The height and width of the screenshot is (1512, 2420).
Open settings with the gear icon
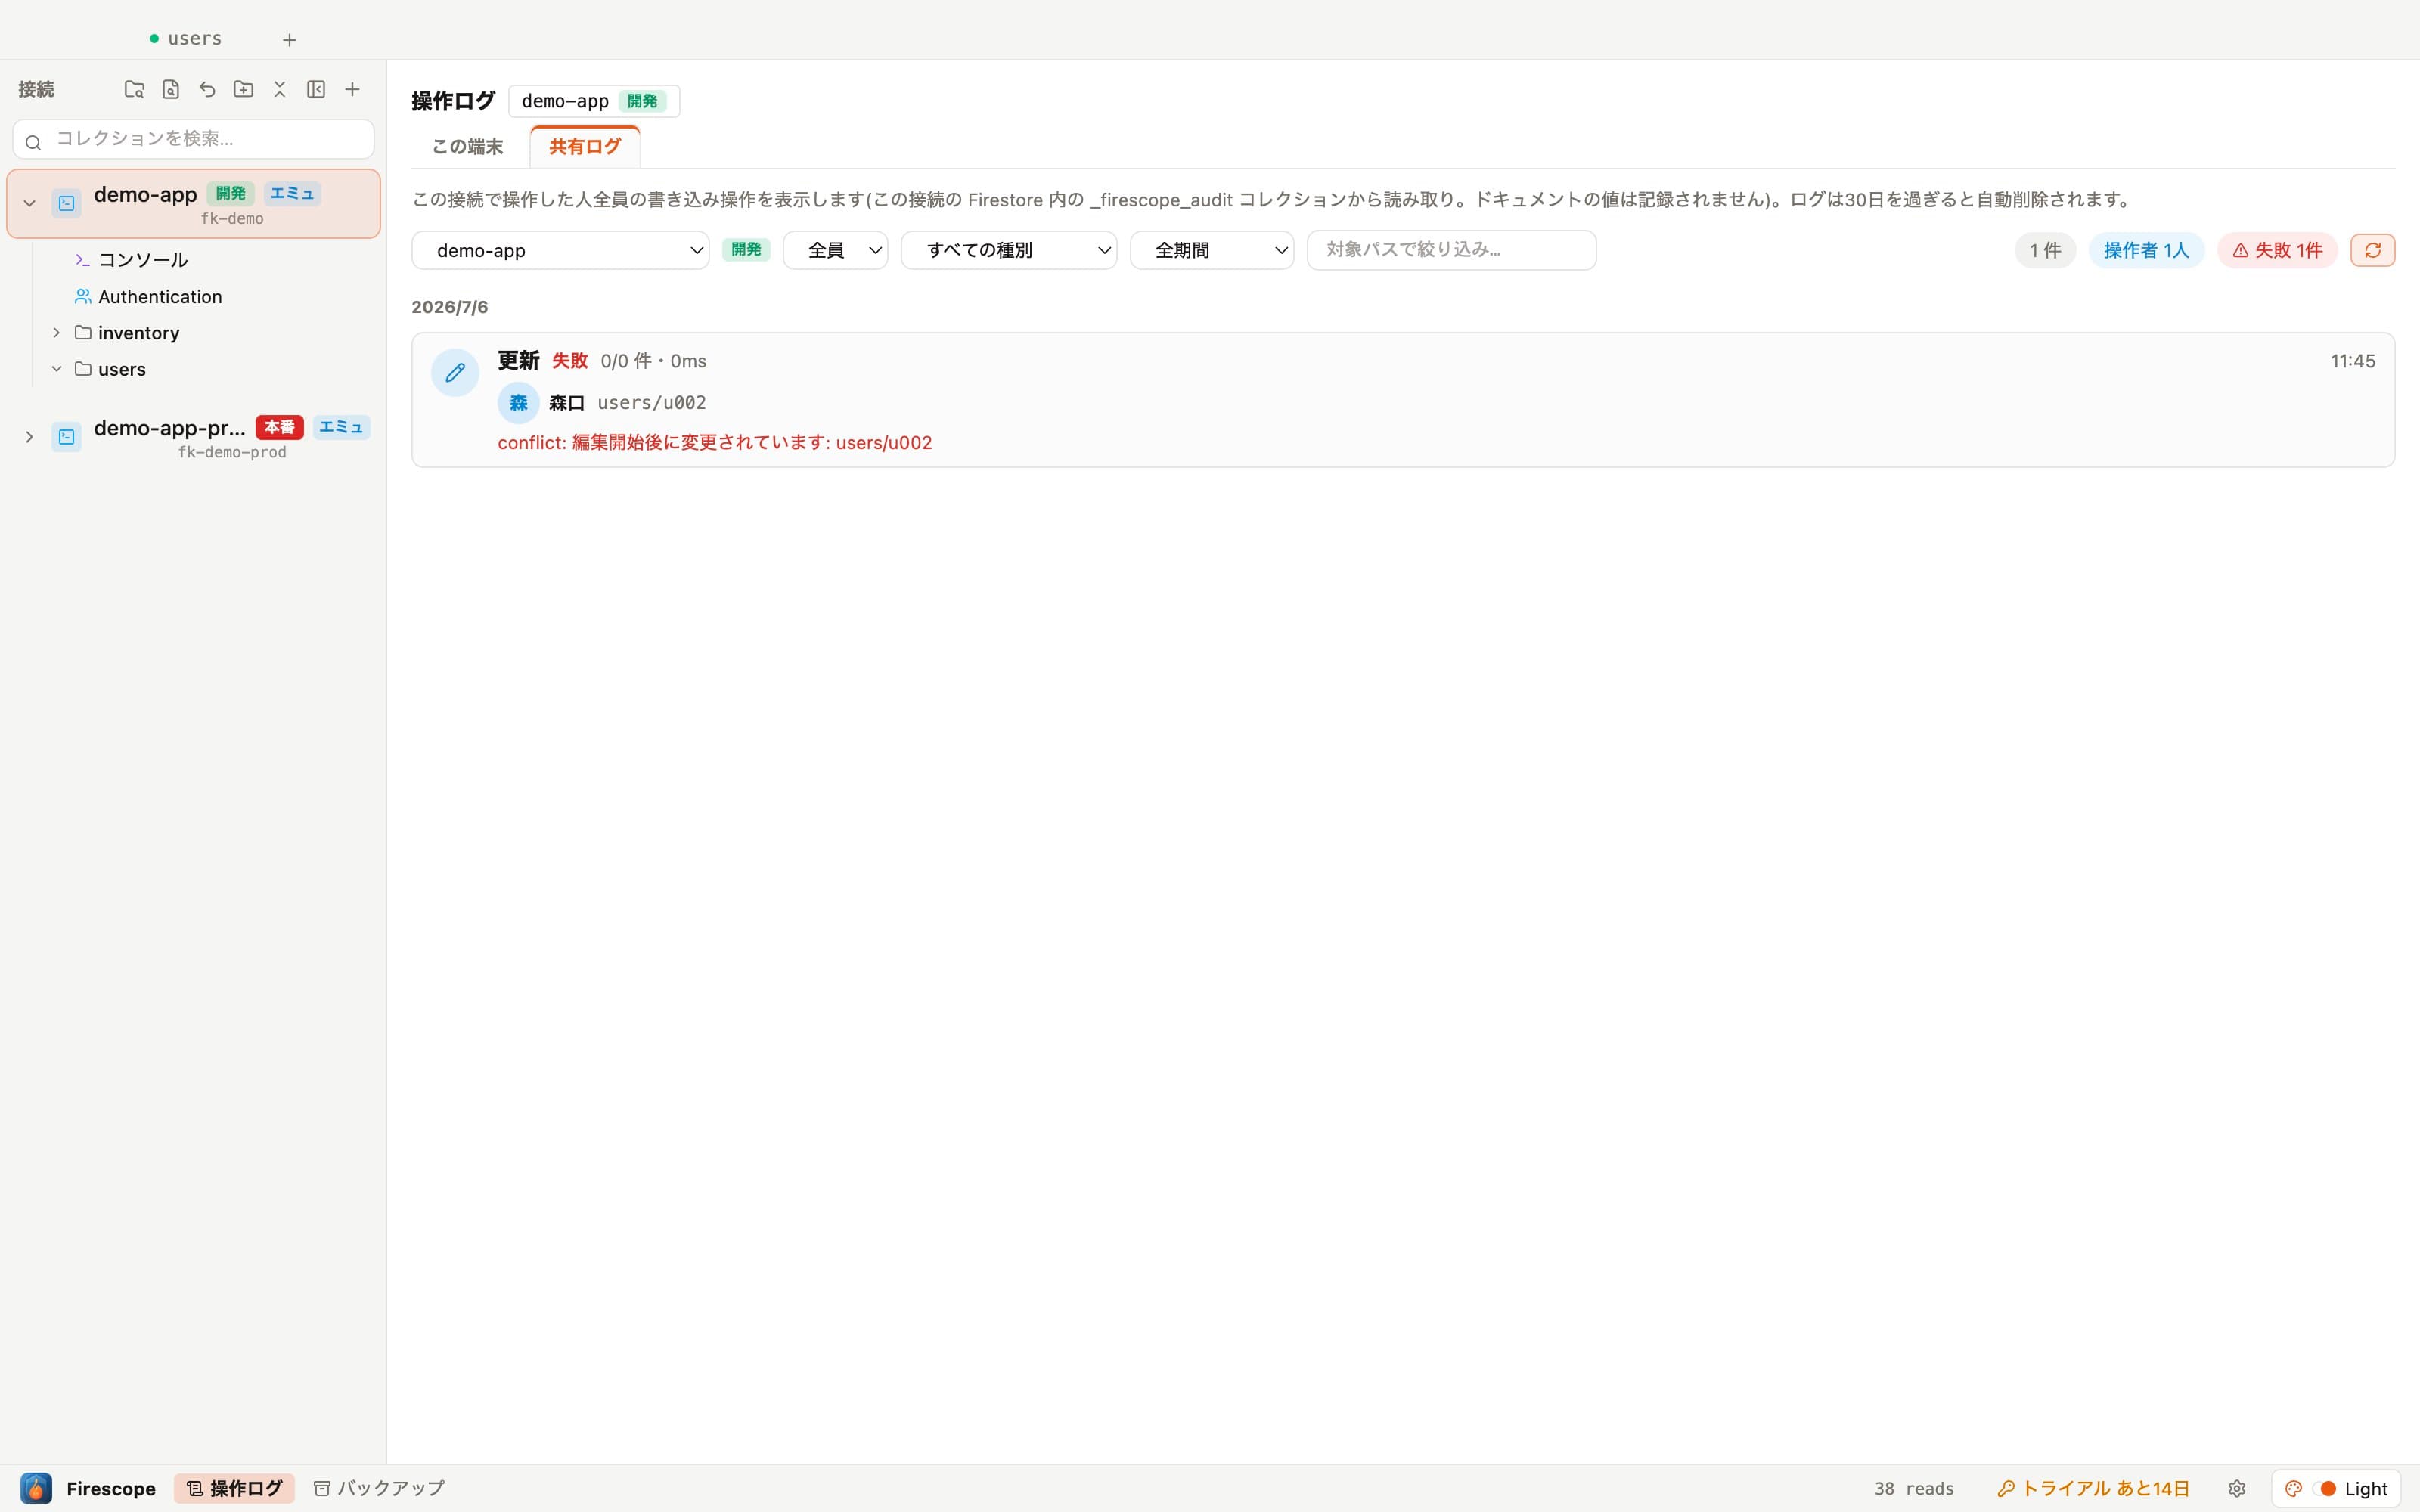(2237, 1488)
